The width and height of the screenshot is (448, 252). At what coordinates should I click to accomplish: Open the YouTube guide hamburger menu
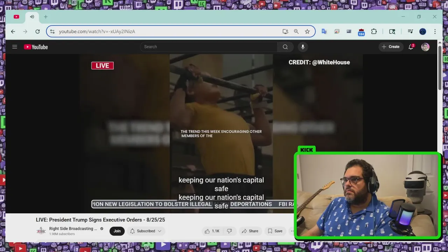coord(15,47)
